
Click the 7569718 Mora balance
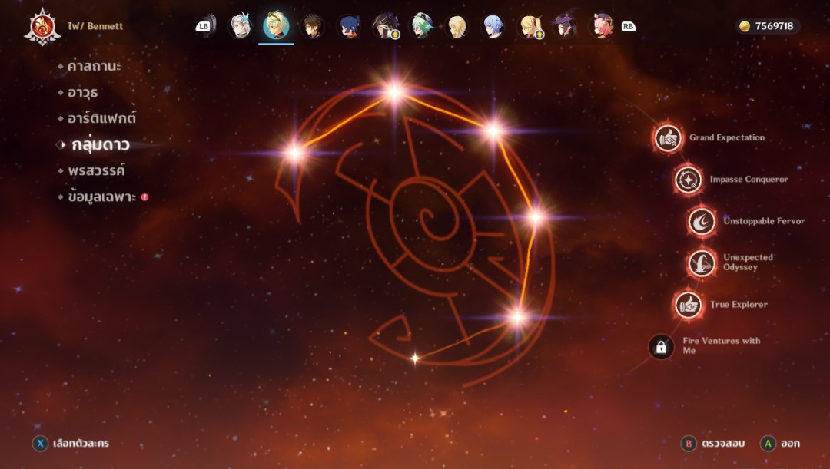click(774, 26)
